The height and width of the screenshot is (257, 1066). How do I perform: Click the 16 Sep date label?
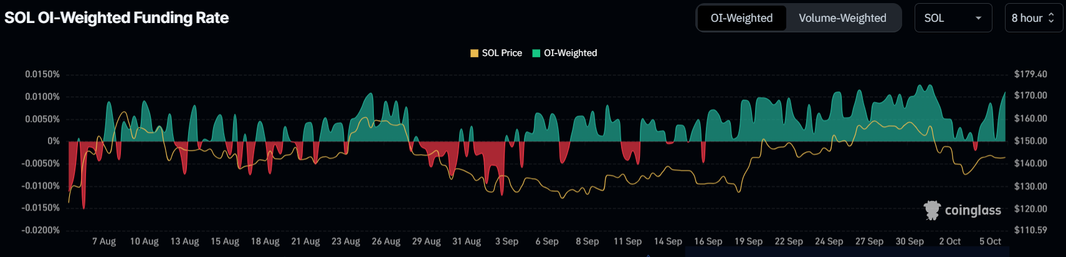pos(708,241)
